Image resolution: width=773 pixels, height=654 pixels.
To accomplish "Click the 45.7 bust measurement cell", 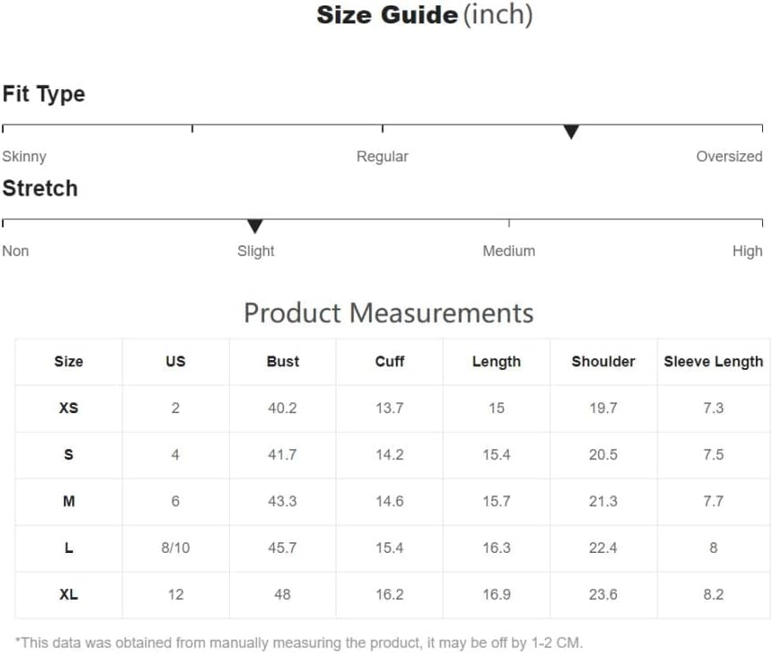I will (282, 548).
